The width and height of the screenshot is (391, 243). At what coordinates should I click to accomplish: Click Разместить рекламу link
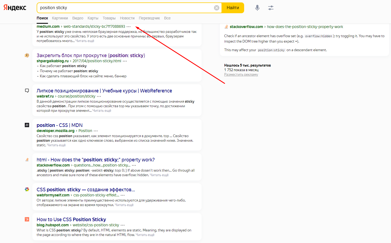(x=241, y=75)
